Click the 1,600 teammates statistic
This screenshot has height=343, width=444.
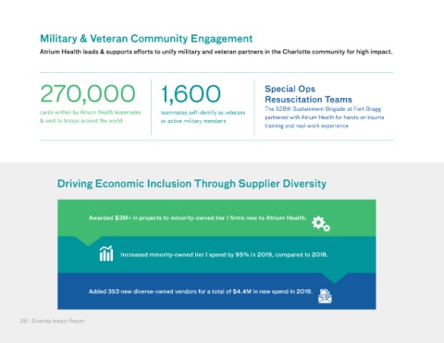191,93
